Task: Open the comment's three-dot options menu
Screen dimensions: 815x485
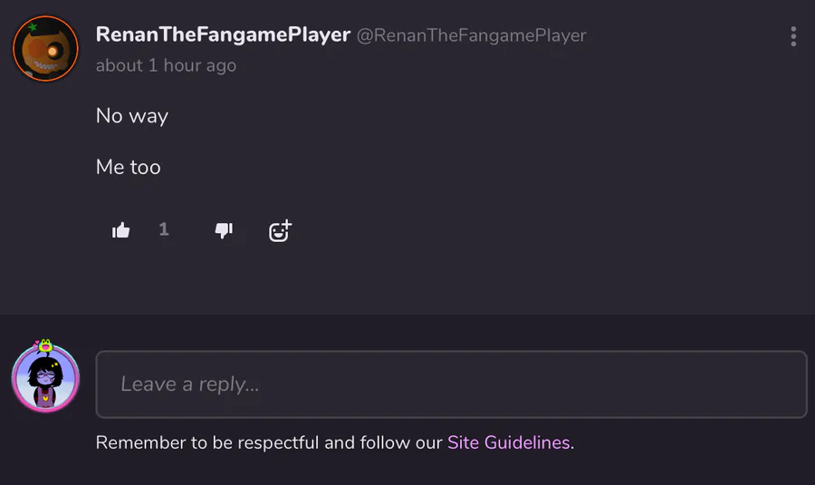Action: point(793,36)
